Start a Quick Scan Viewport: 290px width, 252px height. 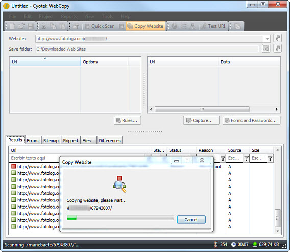tap(100, 26)
